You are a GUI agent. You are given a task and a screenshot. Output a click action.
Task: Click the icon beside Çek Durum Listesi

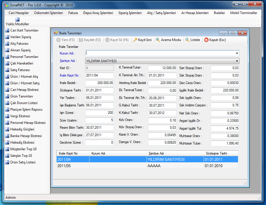[7, 103]
